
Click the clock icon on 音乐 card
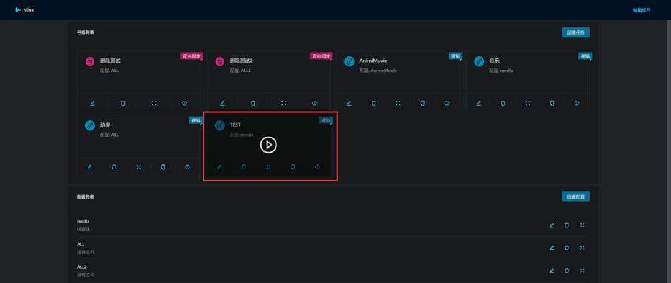click(x=577, y=103)
